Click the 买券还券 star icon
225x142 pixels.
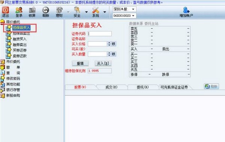tap(8, 50)
